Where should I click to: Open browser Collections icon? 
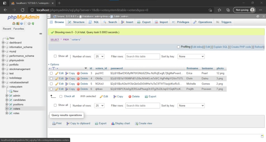pyautogui.click(x=228, y=10)
